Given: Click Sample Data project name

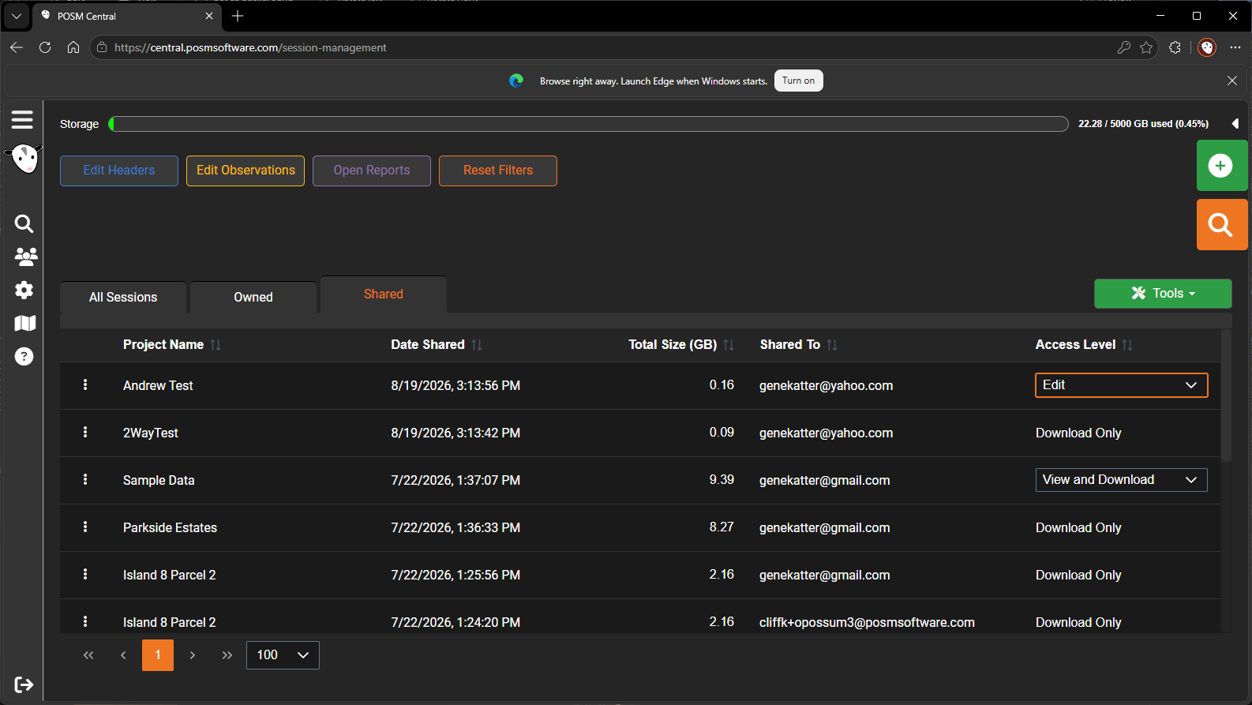Looking at the screenshot, I should 159,481.
